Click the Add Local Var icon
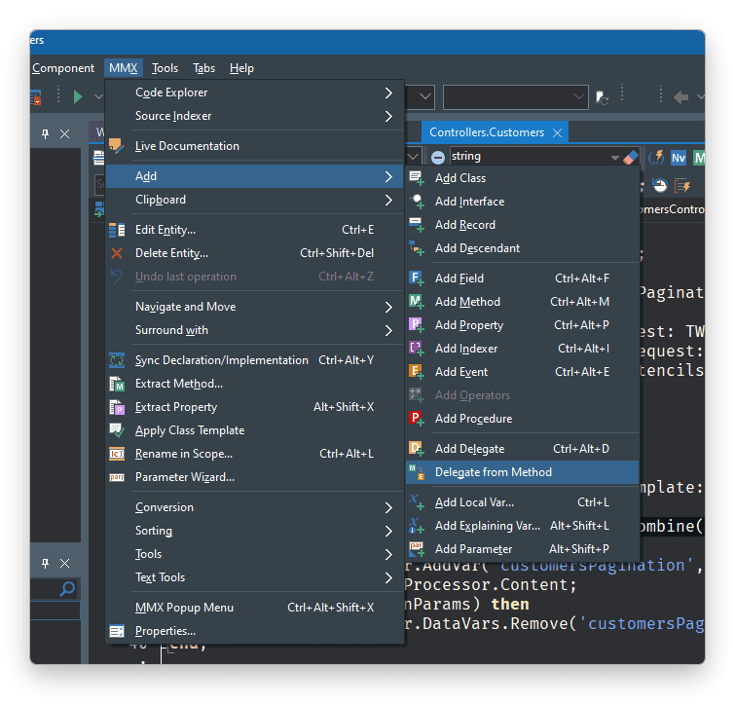Screen dimensions: 735x704 pos(417,502)
